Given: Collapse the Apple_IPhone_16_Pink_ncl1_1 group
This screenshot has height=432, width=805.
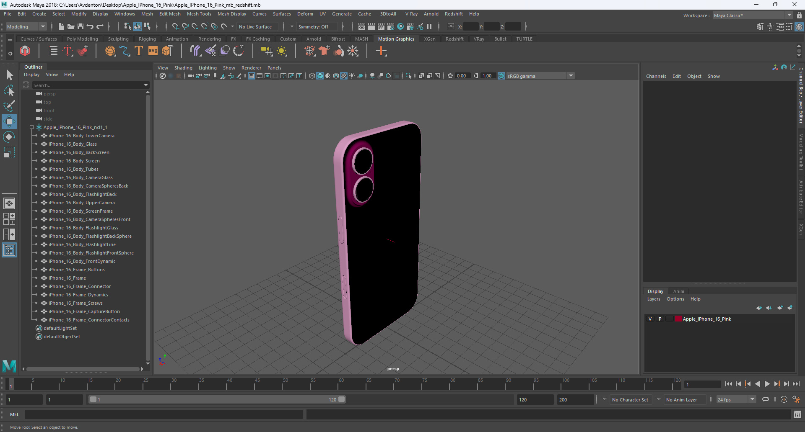Looking at the screenshot, I should (x=31, y=127).
